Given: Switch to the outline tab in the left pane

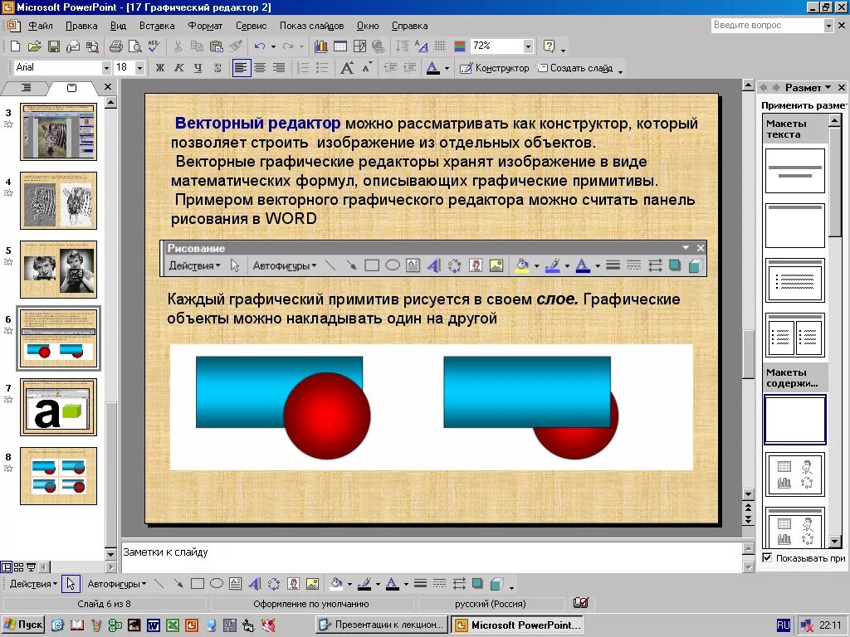Looking at the screenshot, I should pos(26,87).
